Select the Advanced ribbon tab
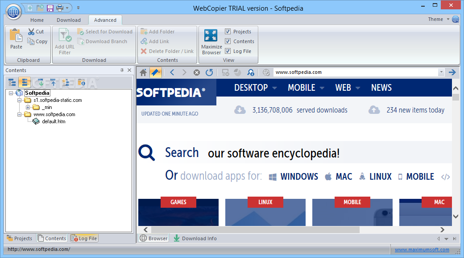The height and width of the screenshot is (258, 464). coord(105,20)
